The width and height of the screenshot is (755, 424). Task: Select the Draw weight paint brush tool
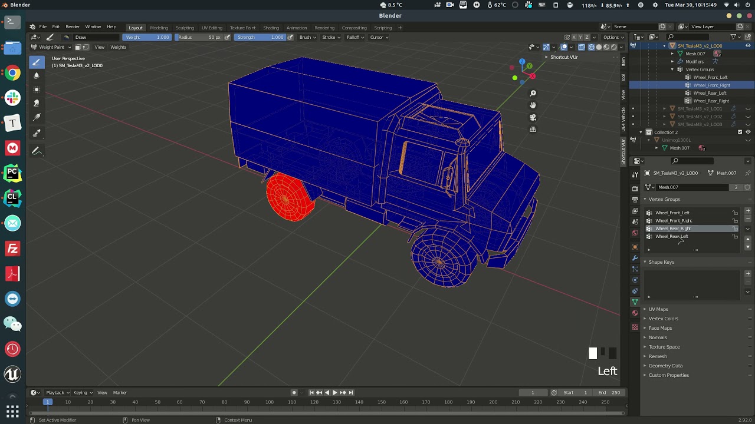[x=37, y=62]
